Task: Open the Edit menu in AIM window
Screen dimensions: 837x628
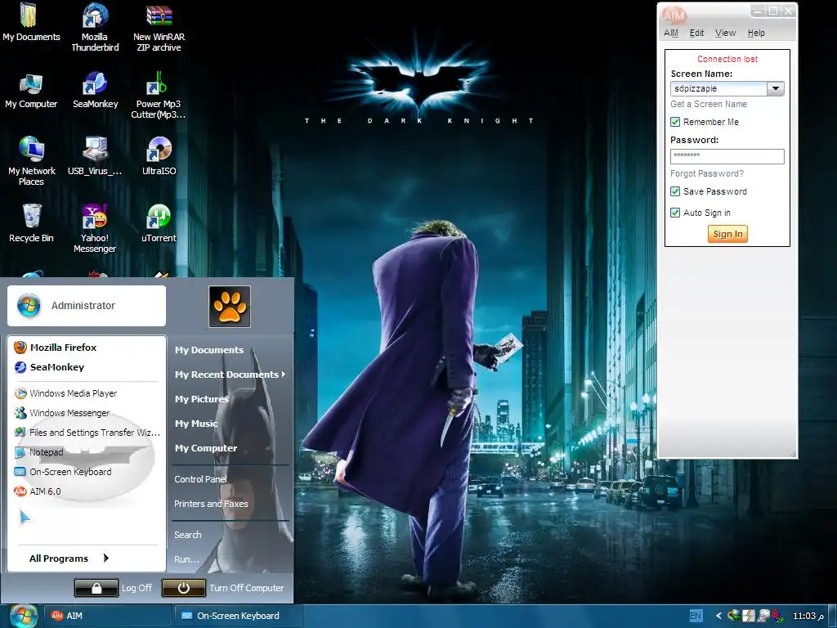Action: click(x=696, y=33)
